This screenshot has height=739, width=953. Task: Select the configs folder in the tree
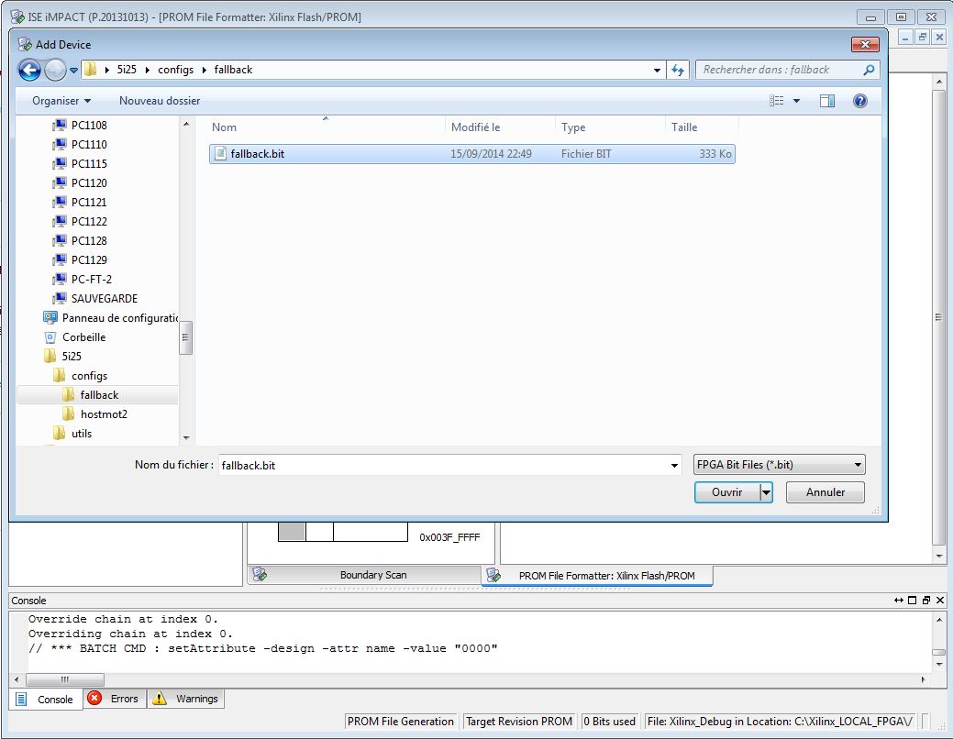coord(89,376)
